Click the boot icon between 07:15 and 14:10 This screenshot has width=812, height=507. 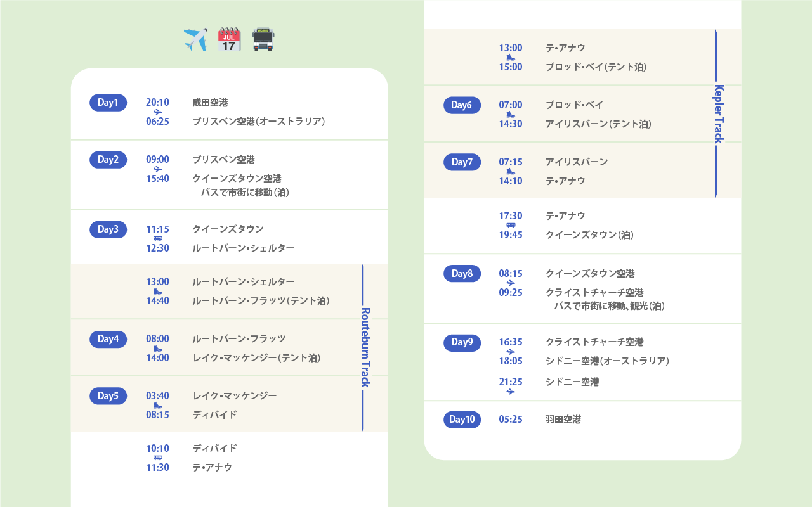[511, 172]
